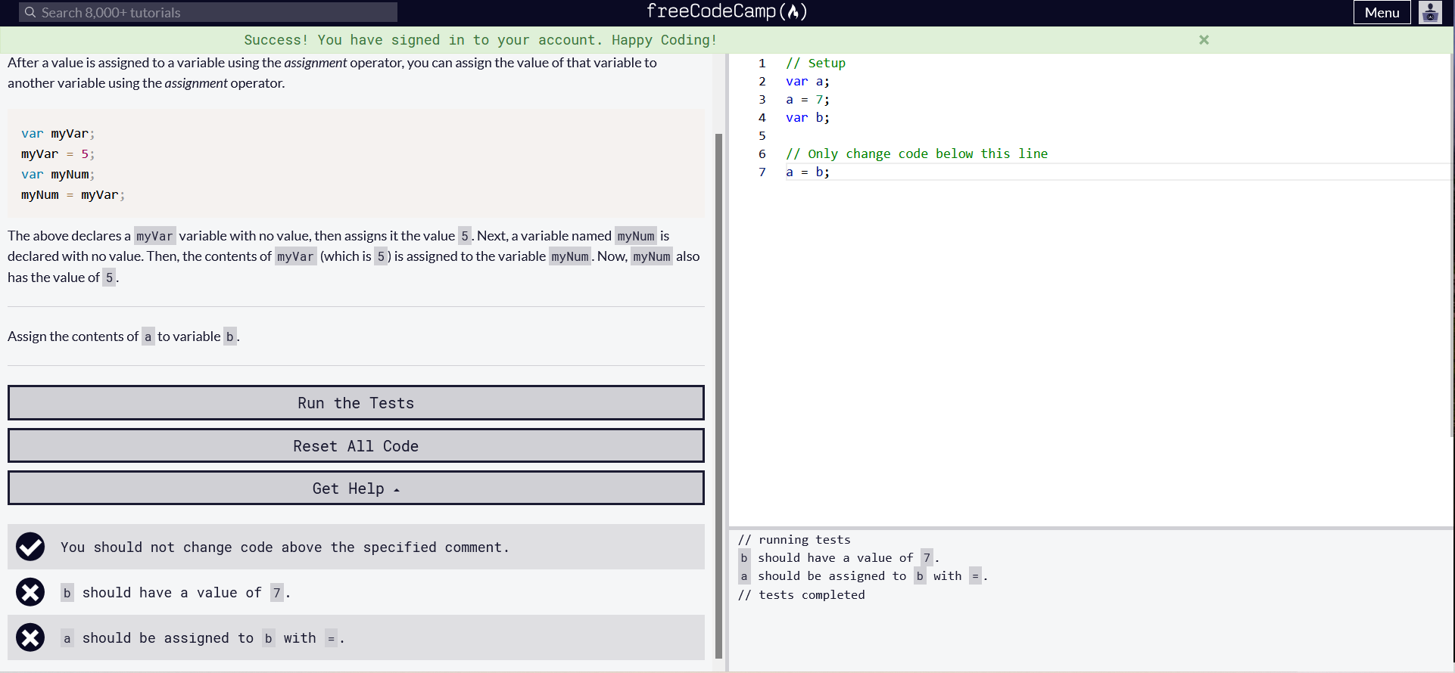Open the Menu button
The width and height of the screenshot is (1455, 673).
pos(1382,12)
